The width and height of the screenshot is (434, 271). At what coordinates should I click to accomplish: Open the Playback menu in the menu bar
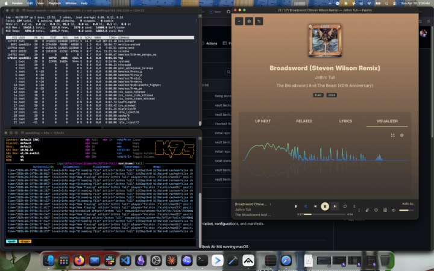pyautogui.click(x=55, y=4)
